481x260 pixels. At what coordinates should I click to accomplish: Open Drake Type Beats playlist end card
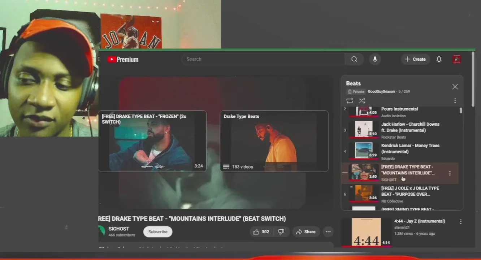[x=274, y=141]
